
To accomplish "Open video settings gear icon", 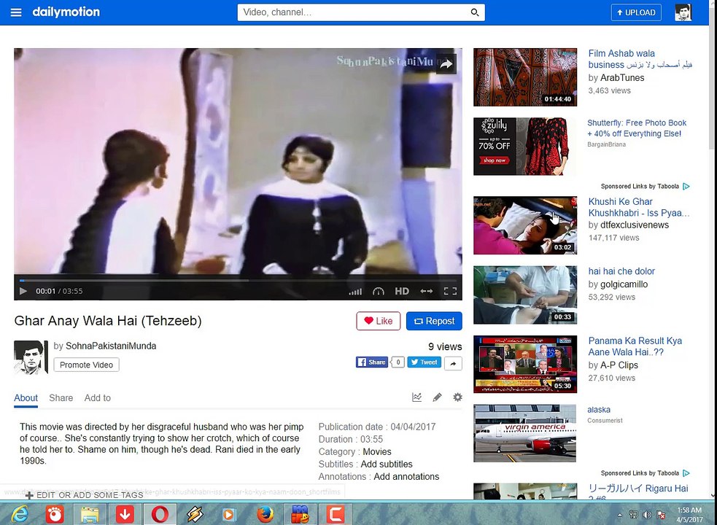I will click(457, 397).
